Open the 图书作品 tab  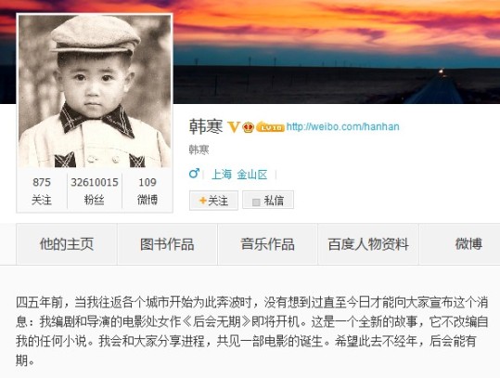tap(167, 244)
